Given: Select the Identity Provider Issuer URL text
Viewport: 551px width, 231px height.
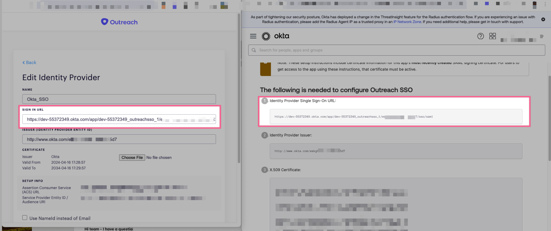Looking at the screenshot, I should pos(310,151).
